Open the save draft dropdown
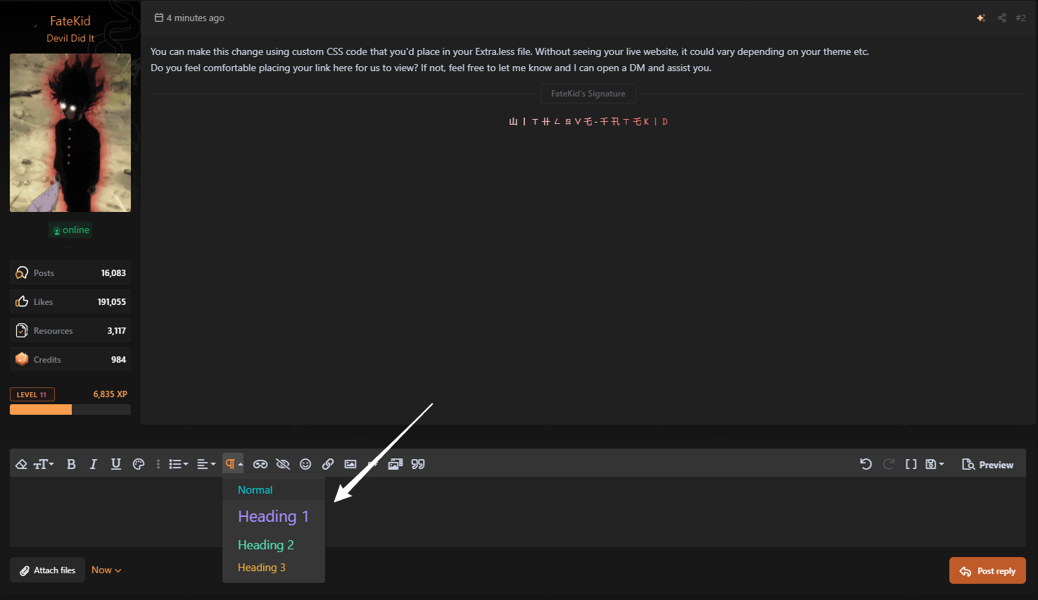The width and height of the screenshot is (1038, 600). tap(935, 464)
